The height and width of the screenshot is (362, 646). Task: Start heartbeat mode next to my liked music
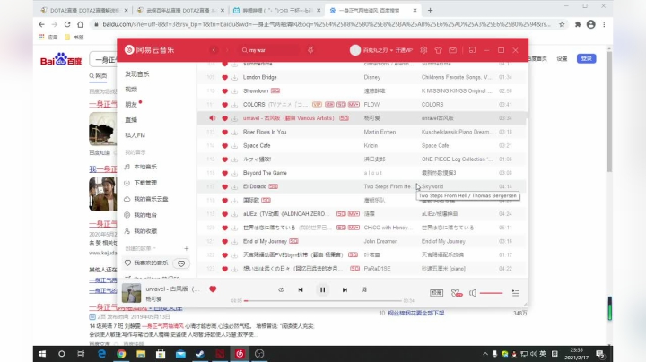181,263
